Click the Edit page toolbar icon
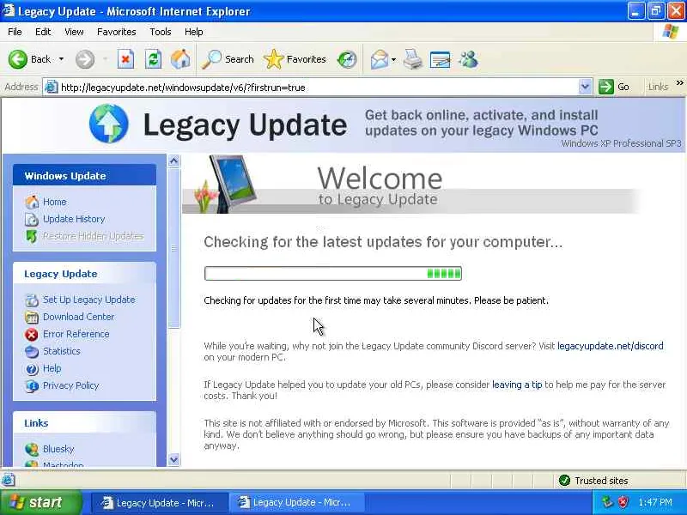The image size is (687, 515). point(441,59)
